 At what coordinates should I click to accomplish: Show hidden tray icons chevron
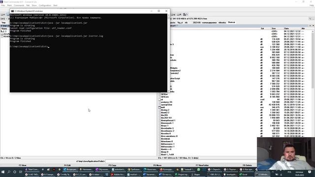point(273,172)
